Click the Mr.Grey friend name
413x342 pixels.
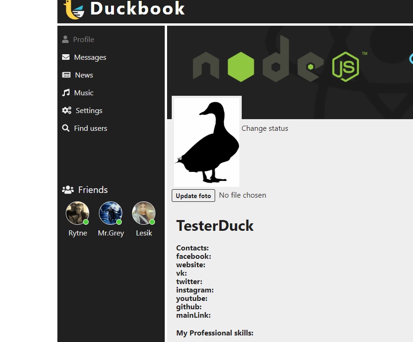pos(111,233)
